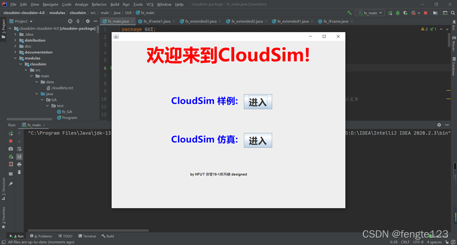Click 进入 button next to CloudSim 仿真
The width and height of the screenshot is (457, 245).
point(258,140)
